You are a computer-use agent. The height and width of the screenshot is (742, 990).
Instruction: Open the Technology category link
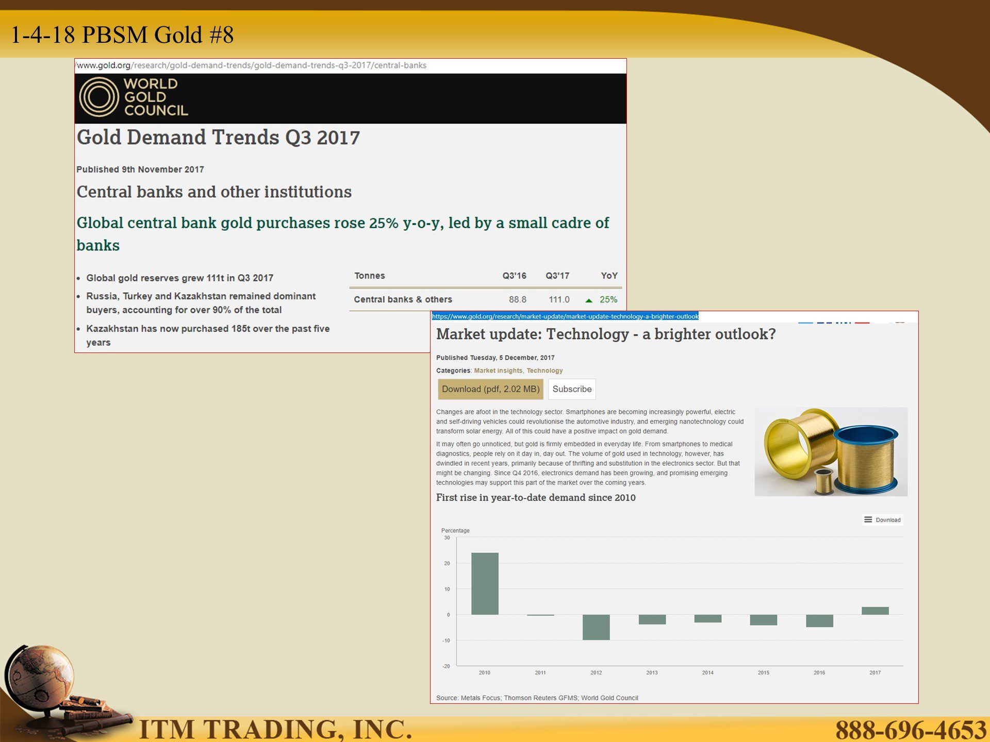pos(544,370)
